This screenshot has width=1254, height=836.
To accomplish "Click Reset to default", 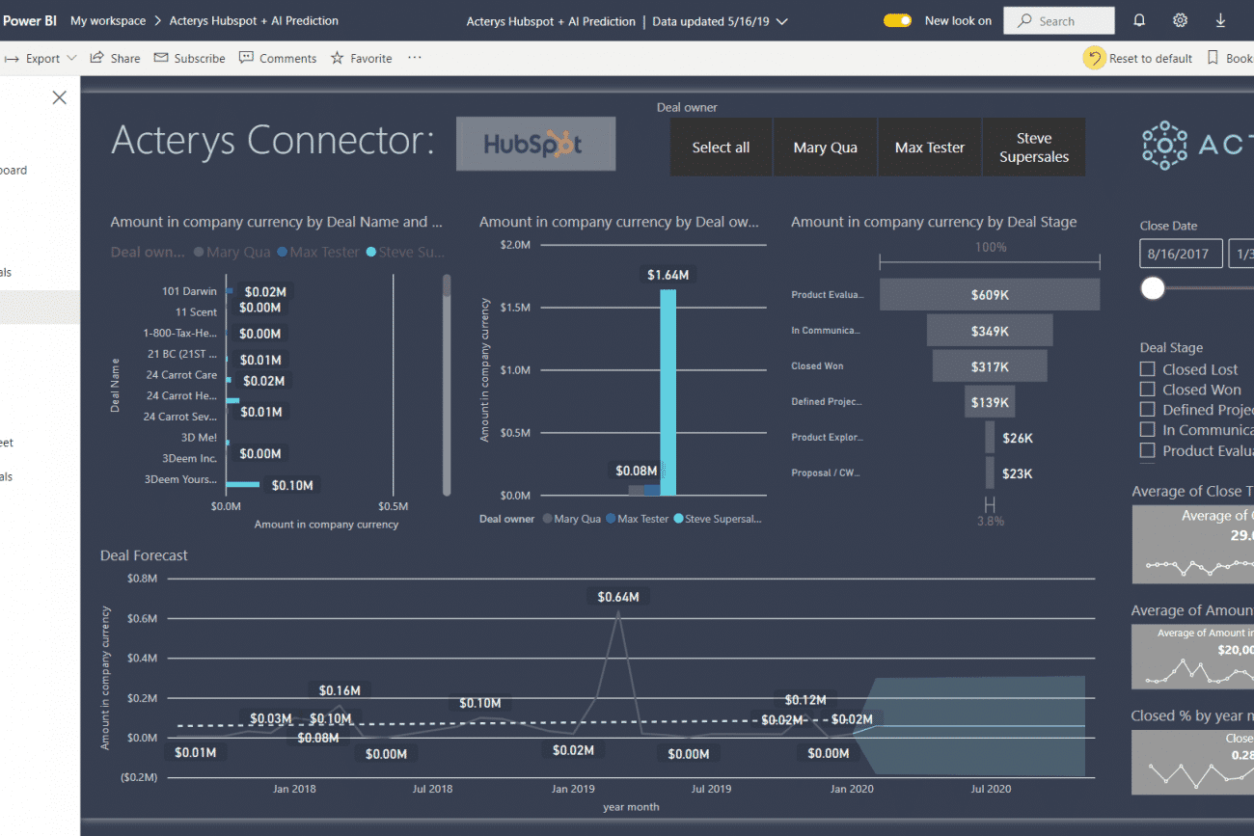I will click(x=1138, y=58).
